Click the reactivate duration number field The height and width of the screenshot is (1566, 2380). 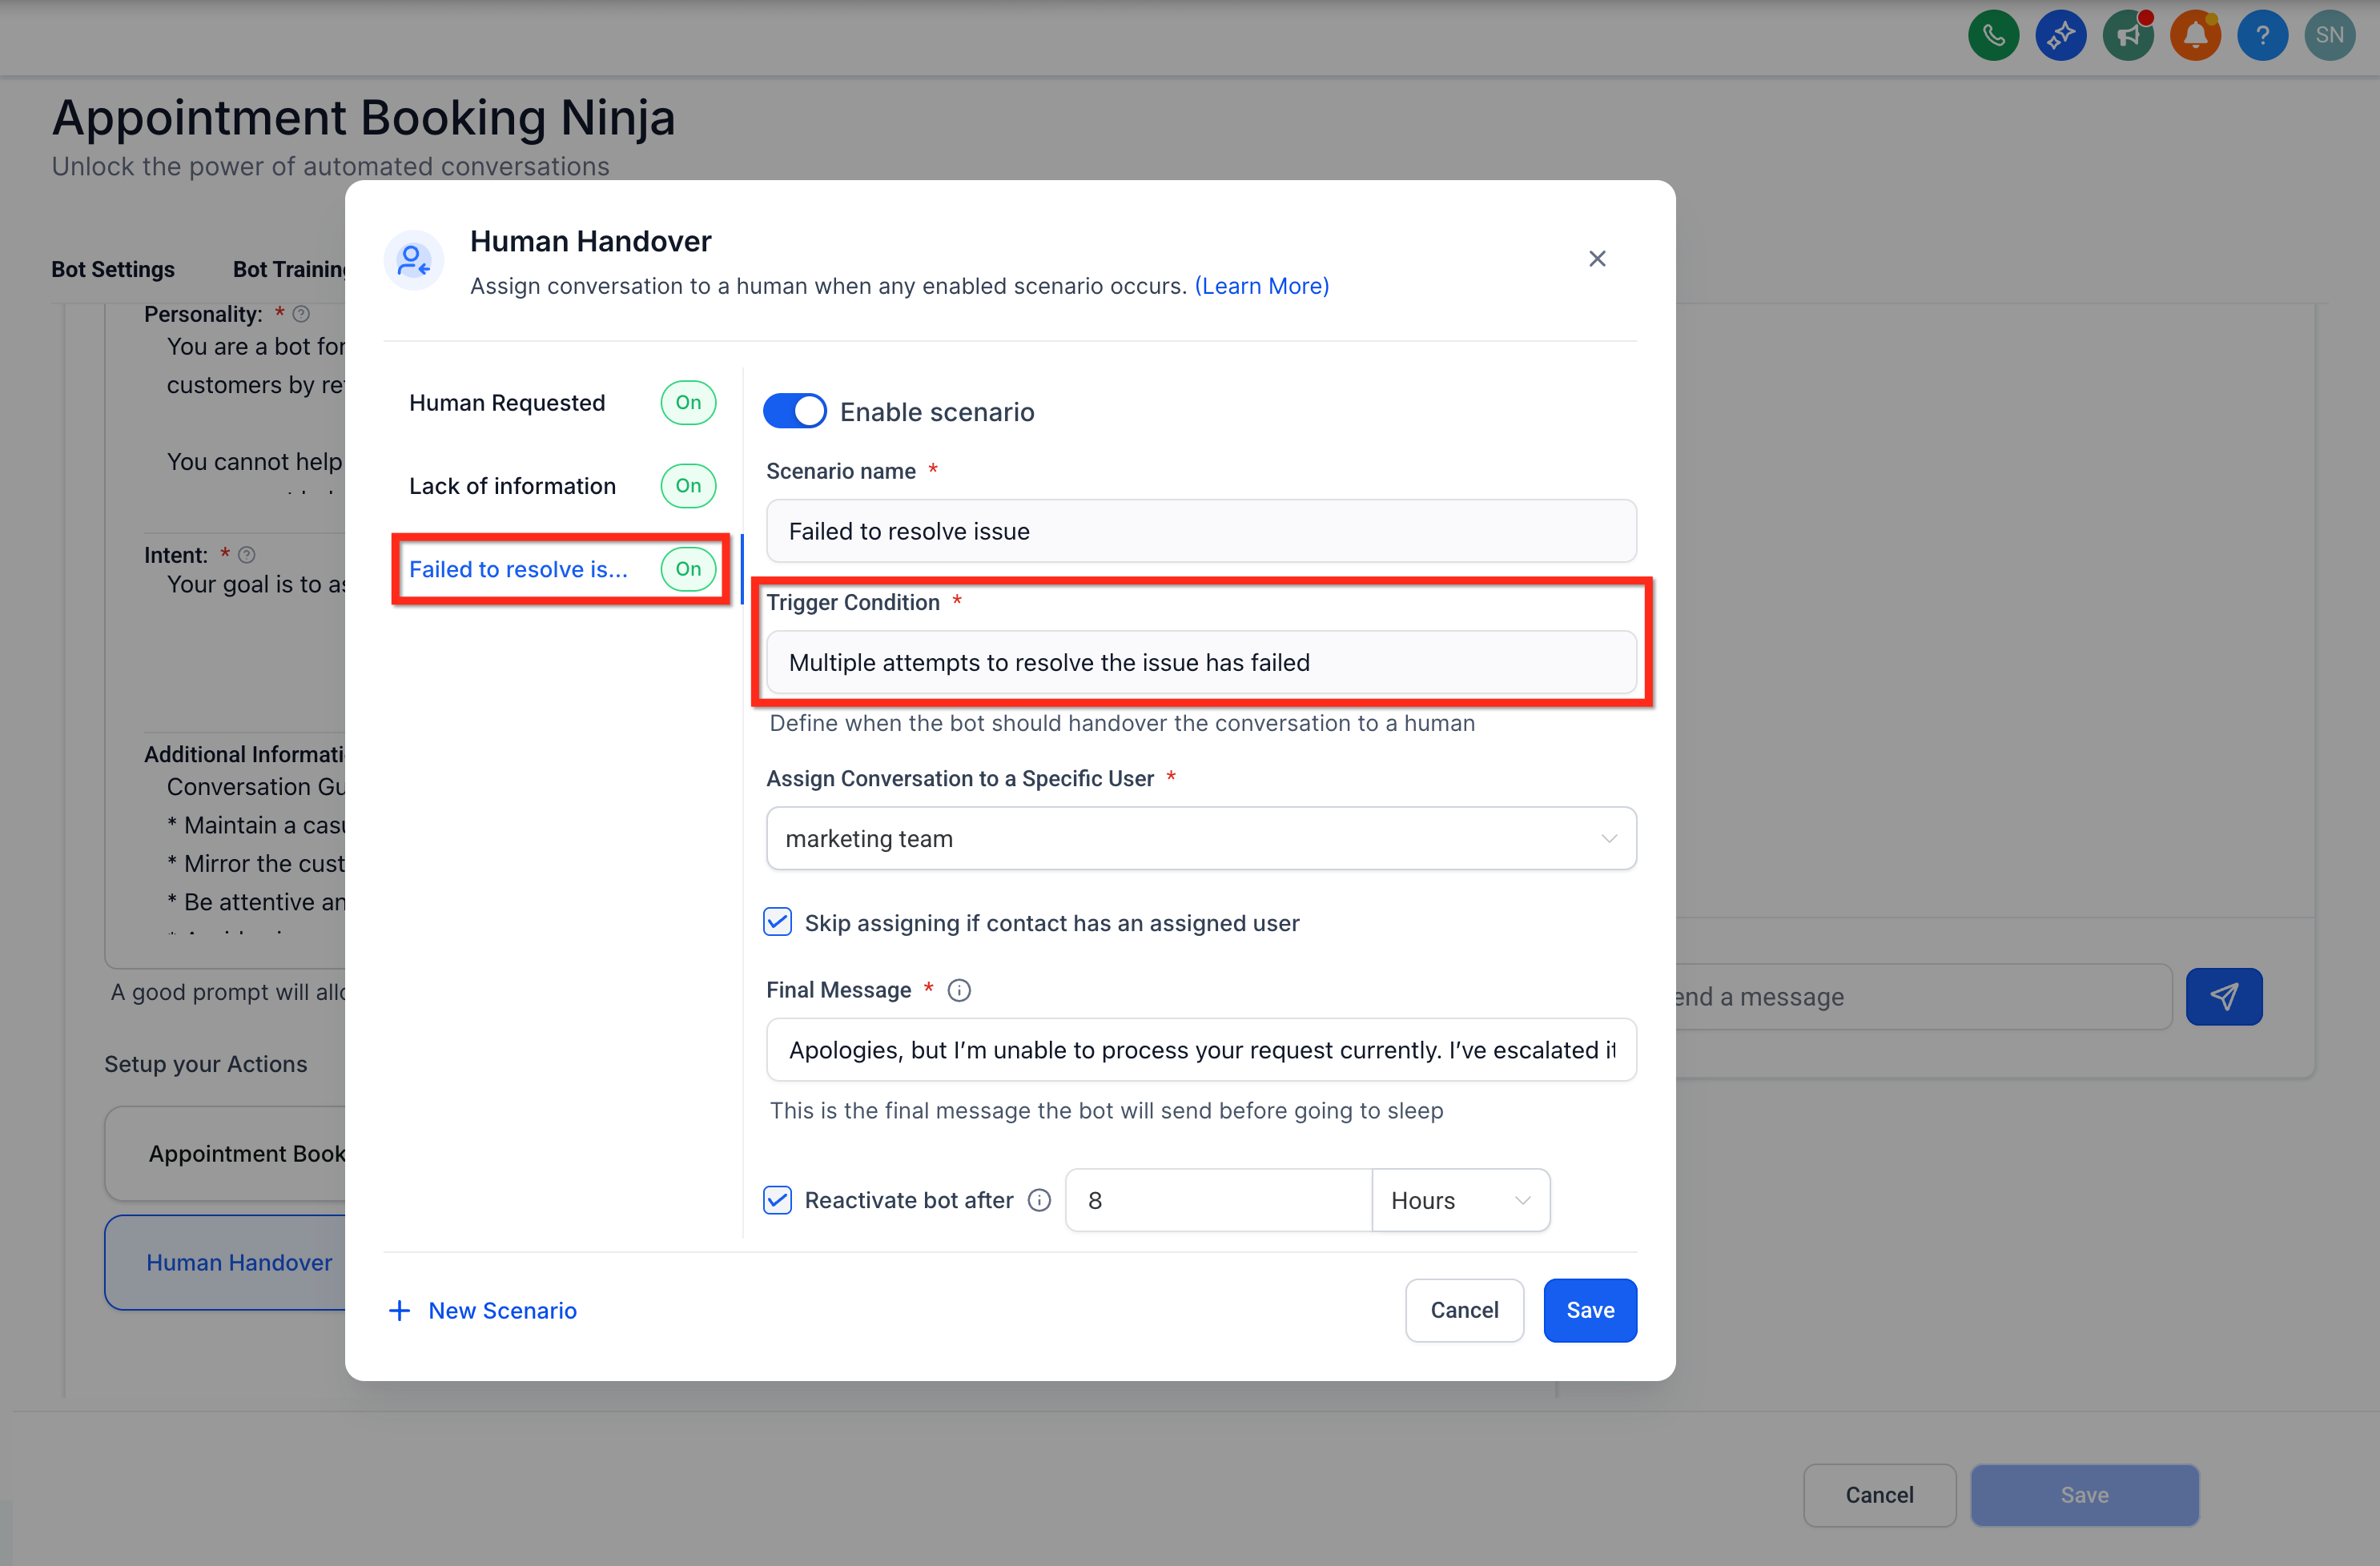pos(1219,1200)
